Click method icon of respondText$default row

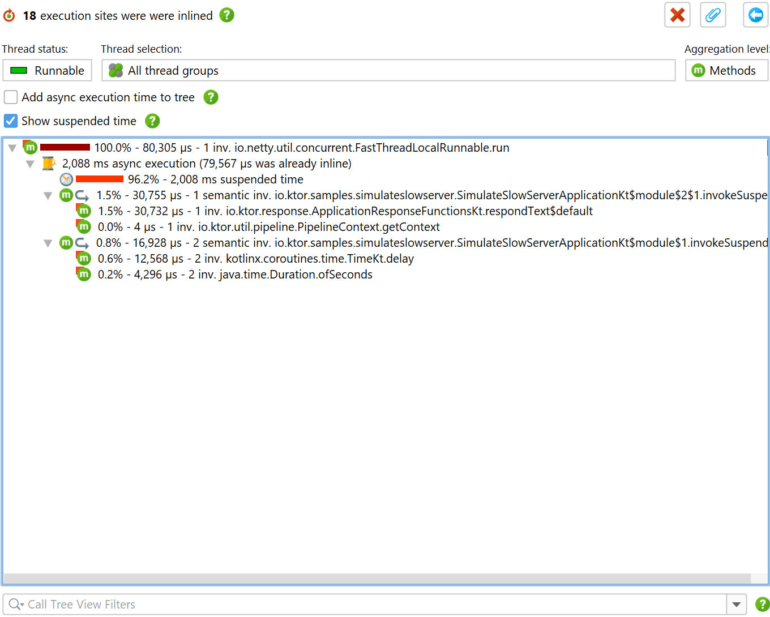tap(84, 211)
